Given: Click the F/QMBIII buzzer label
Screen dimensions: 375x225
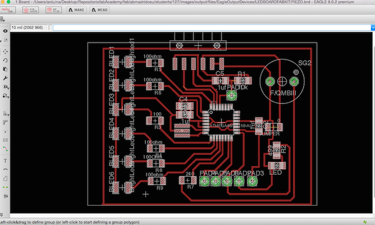Looking at the screenshot, I should coord(283,93).
